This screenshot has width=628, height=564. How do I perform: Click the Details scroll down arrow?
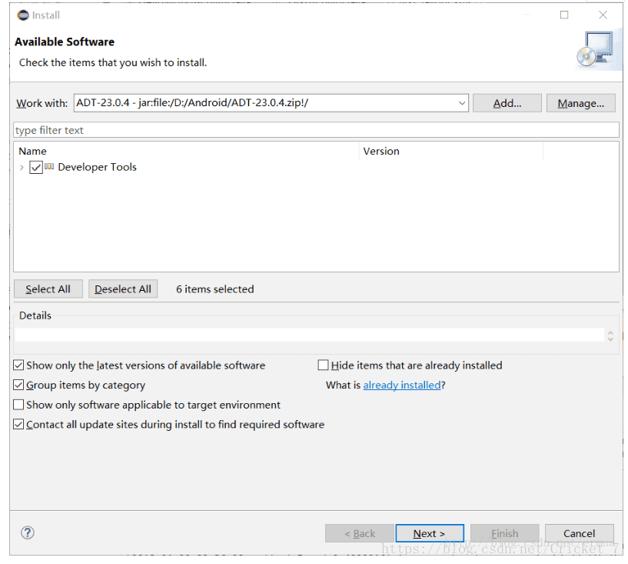pyautogui.click(x=610, y=339)
